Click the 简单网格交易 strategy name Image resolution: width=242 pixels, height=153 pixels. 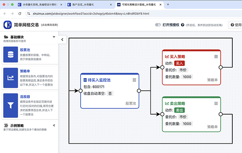[x=26, y=25]
